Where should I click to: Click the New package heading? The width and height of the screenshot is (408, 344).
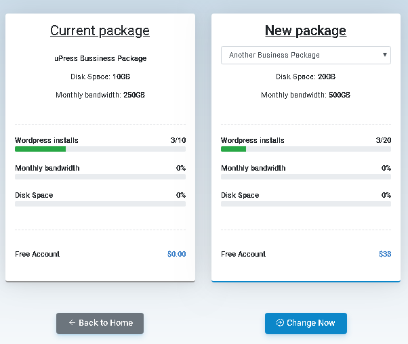pyautogui.click(x=306, y=30)
